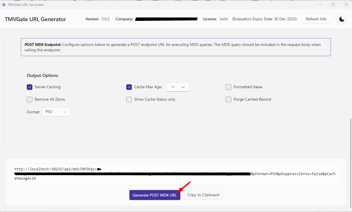The image size is (352, 212).
Task: Enable the Remove All Zeros checkbox
Action: tap(30, 100)
